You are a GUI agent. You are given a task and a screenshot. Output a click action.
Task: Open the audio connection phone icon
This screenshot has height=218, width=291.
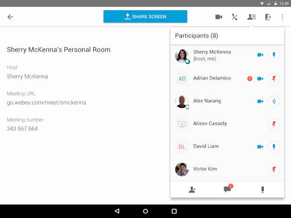235,17
